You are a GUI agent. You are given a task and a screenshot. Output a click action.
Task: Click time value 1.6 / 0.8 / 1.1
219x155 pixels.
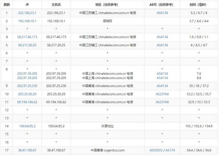pos(199,37)
